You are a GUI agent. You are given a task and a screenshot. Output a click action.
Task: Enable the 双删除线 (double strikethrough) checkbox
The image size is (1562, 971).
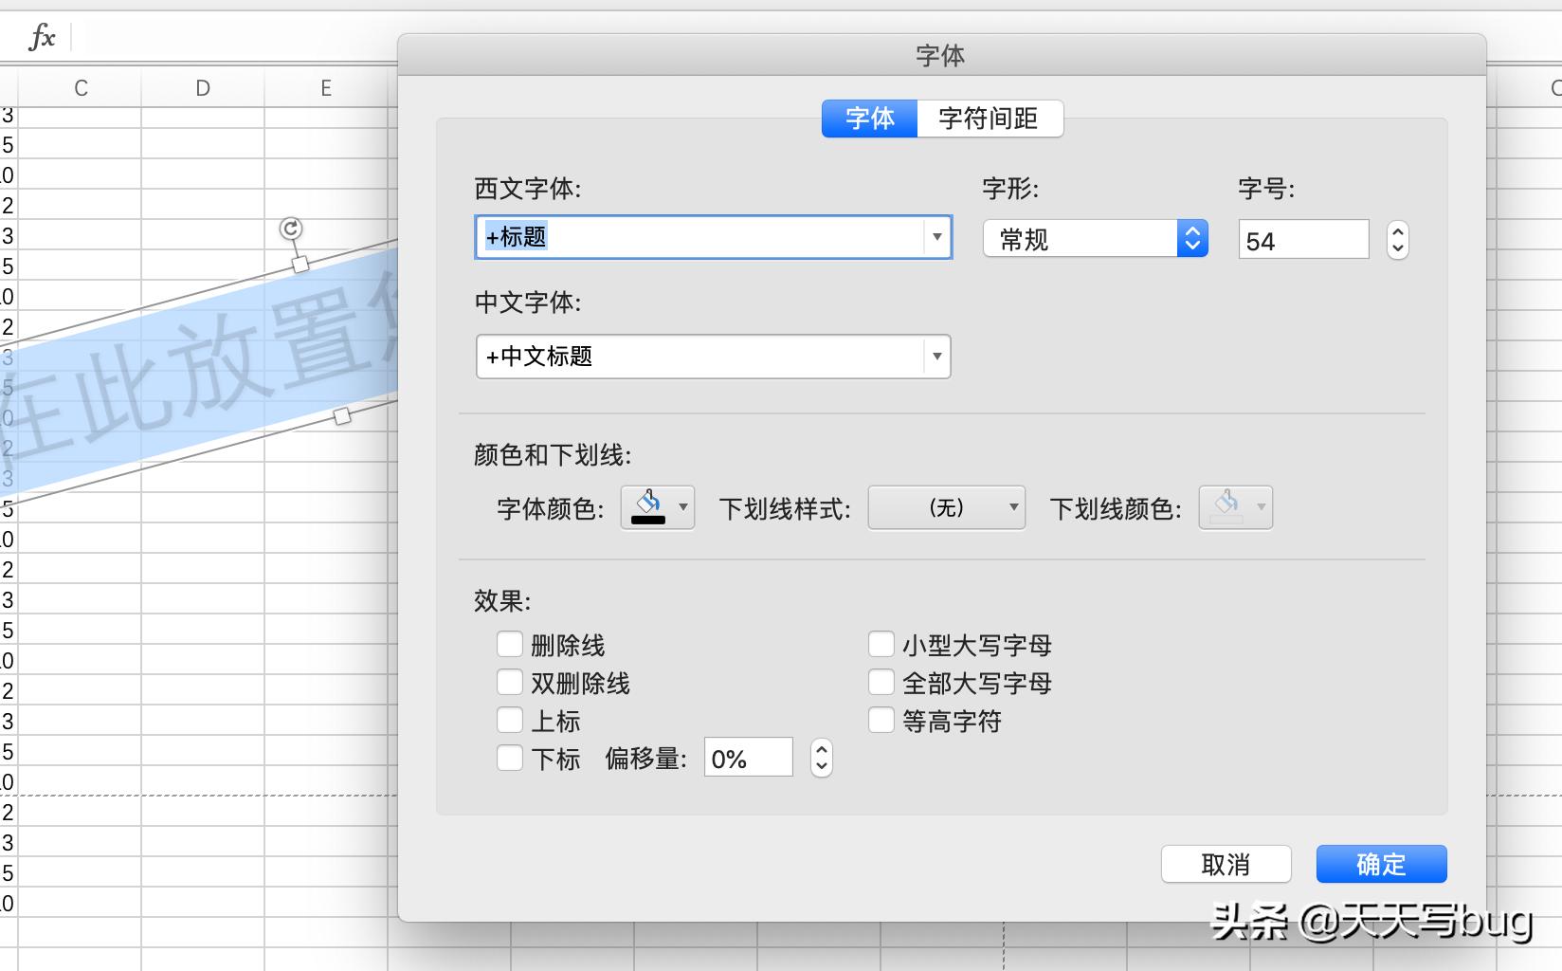509,682
